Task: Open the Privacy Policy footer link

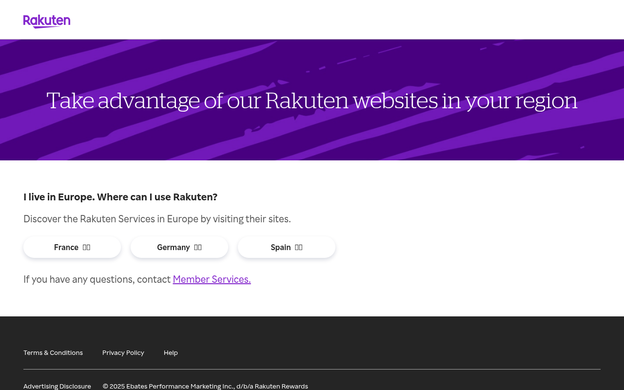Action: pos(123,352)
